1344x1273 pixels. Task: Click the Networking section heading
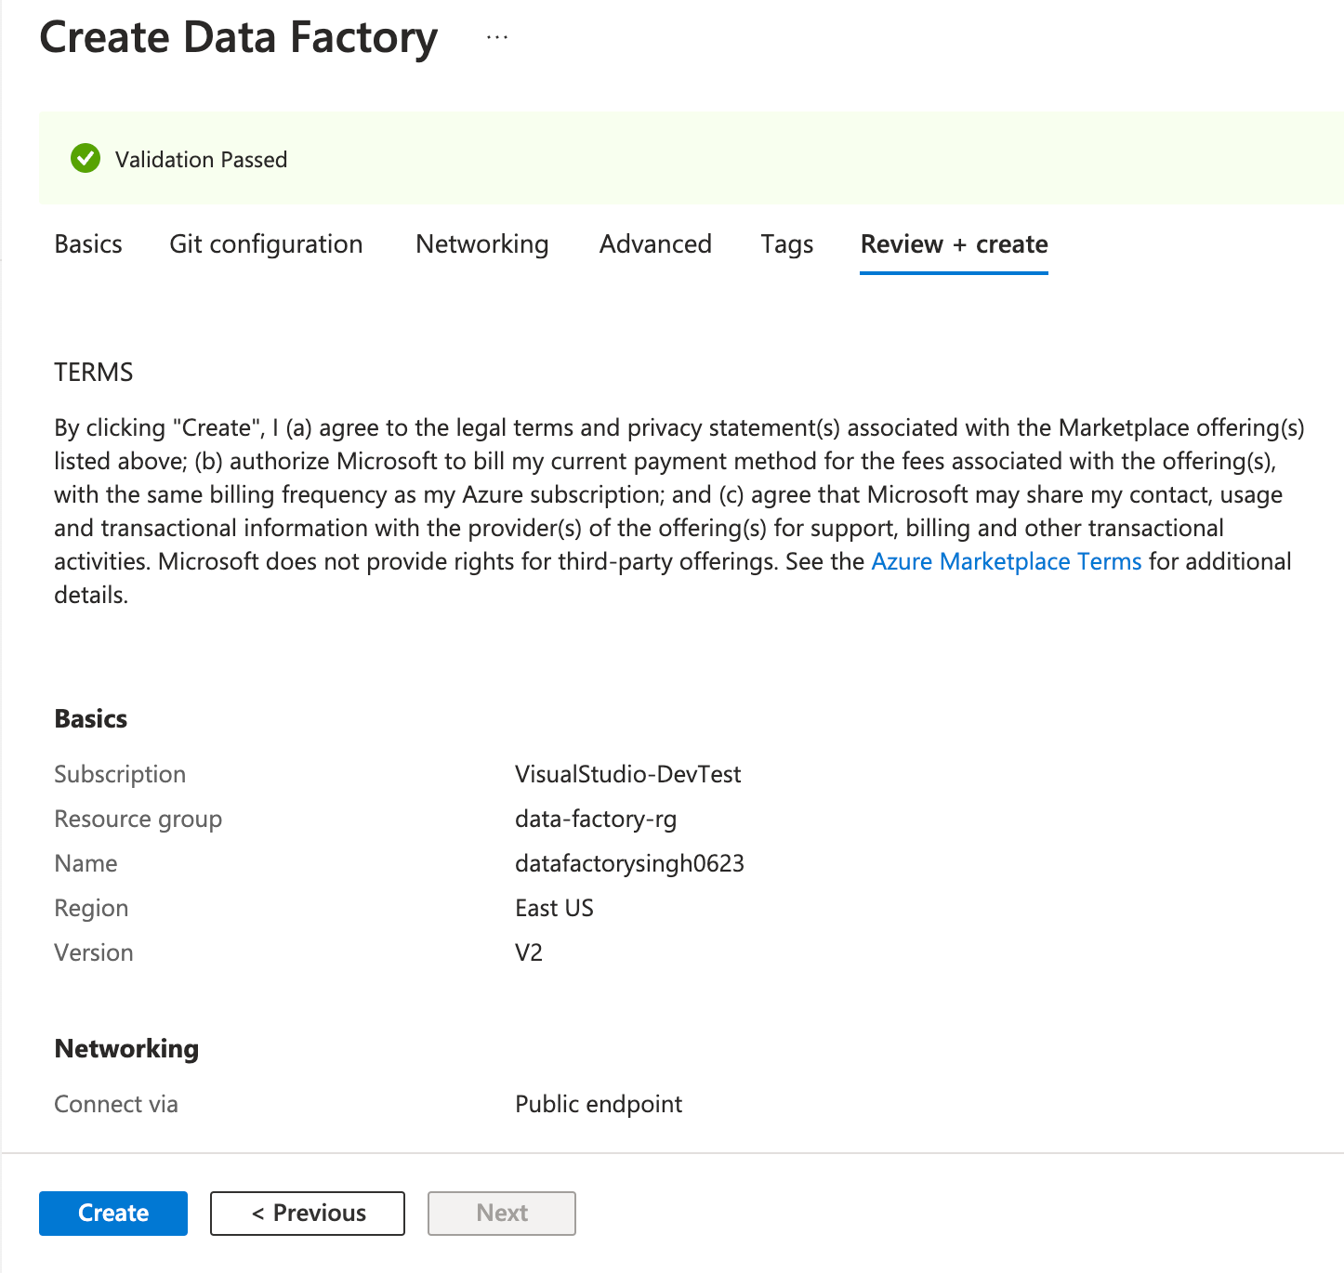coord(126,1048)
